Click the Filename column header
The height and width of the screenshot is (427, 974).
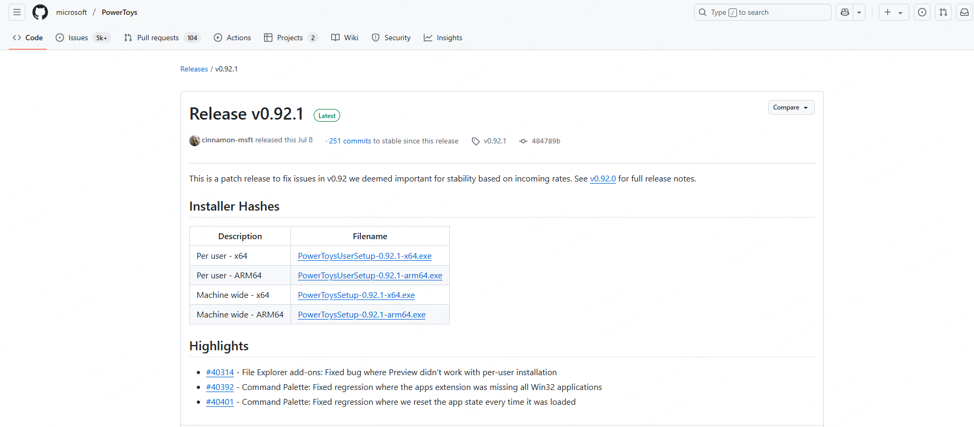370,237
